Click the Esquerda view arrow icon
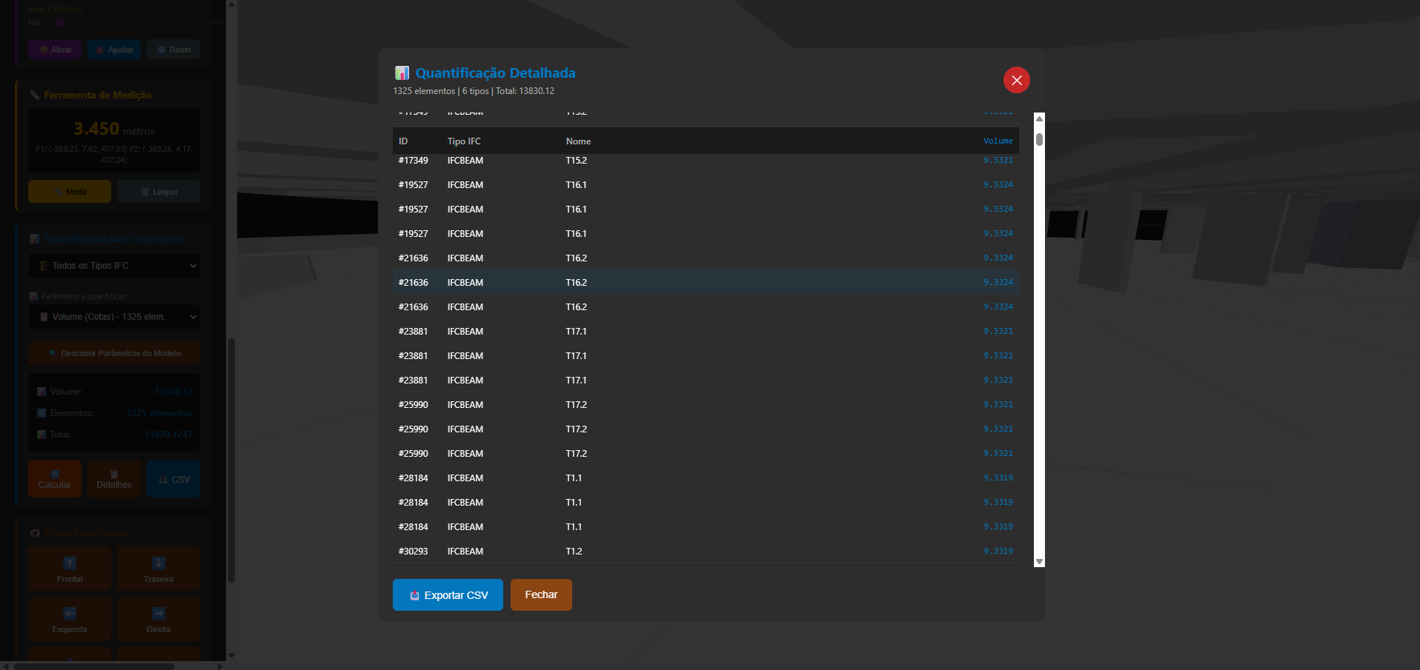The height and width of the screenshot is (670, 1420). point(69,614)
